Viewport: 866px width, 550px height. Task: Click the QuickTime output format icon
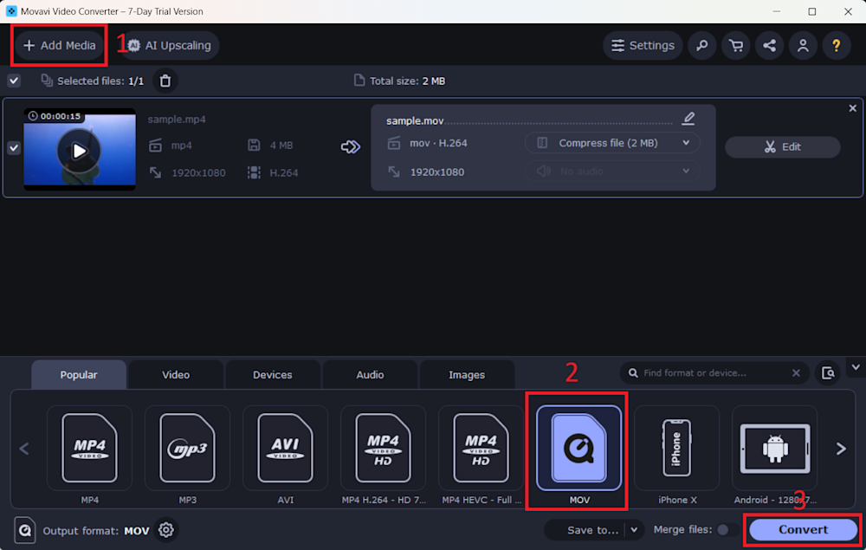[x=25, y=530]
